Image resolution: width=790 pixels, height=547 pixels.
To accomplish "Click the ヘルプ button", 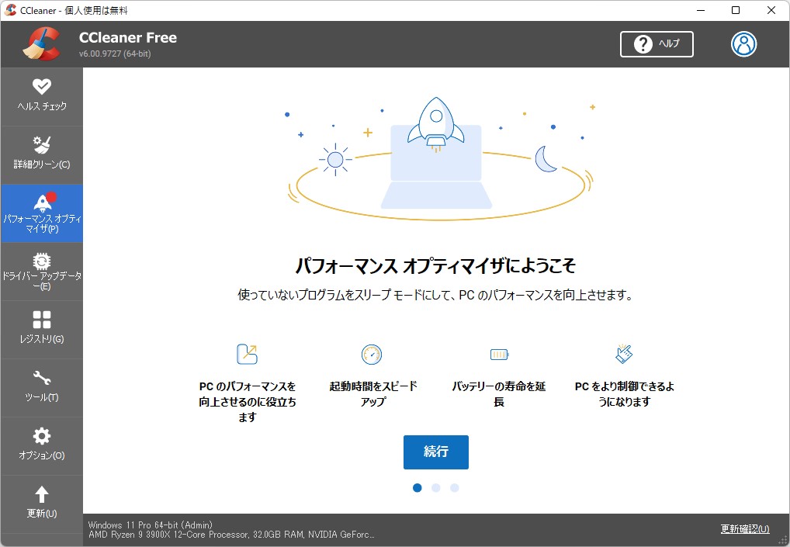I will tap(657, 44).
